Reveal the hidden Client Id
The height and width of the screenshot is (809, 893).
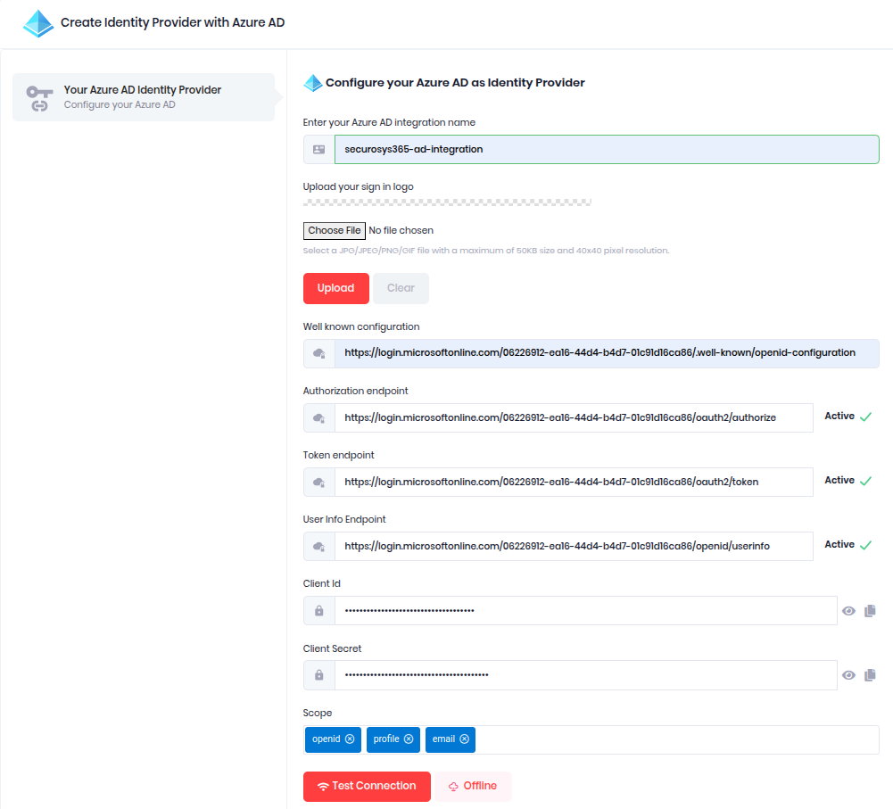(x=848, y=611)
